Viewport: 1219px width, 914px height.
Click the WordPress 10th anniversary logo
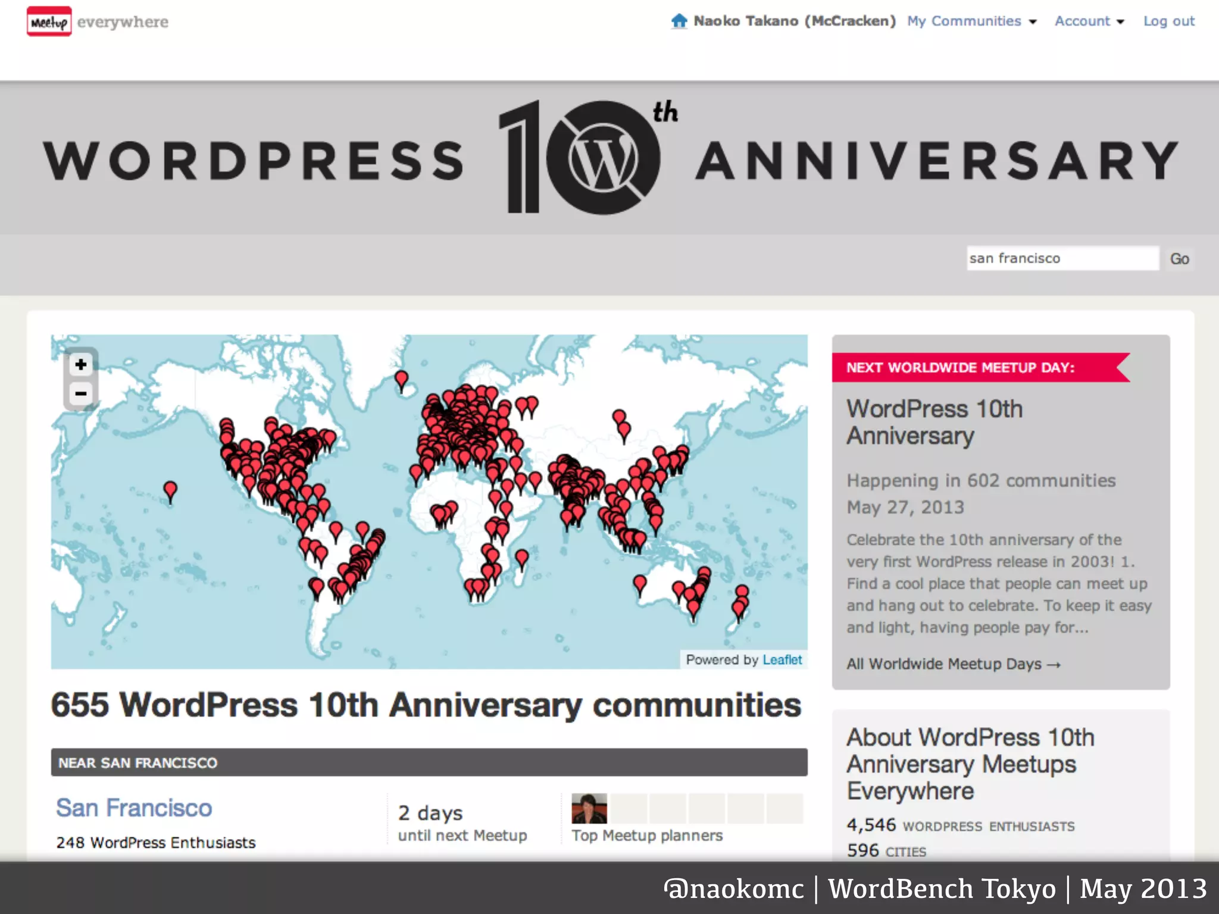(x=588, y=158)
